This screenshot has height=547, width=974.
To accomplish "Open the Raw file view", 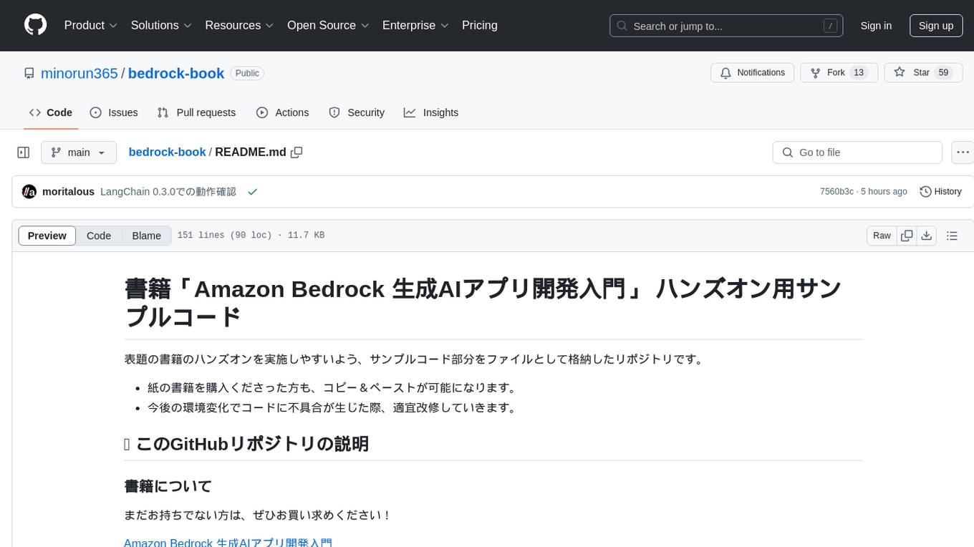I will (882, 236).
